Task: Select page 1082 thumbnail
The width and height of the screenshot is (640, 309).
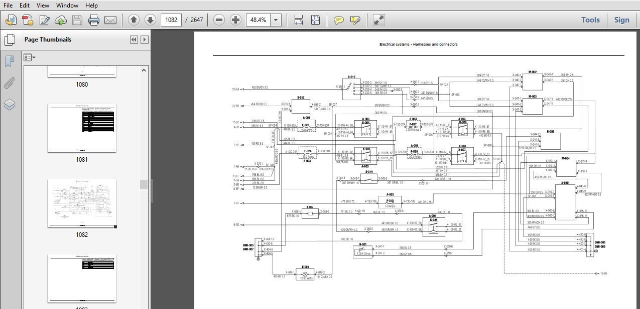Action: coord(82,203)
